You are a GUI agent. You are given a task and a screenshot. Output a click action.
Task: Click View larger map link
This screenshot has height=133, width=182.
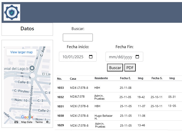click(21, 52)
